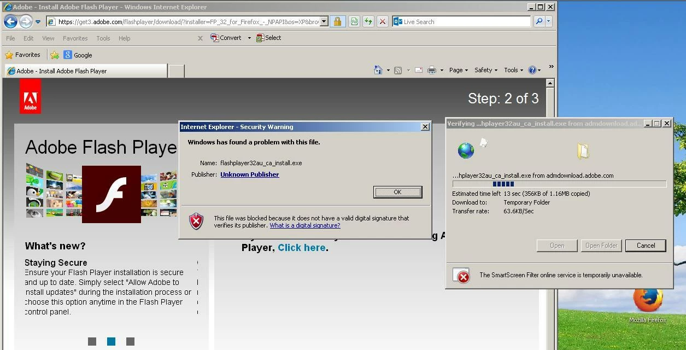Screen dimensions: 686x350
Task: Cancel the flashplayer download
Action: 646,246
